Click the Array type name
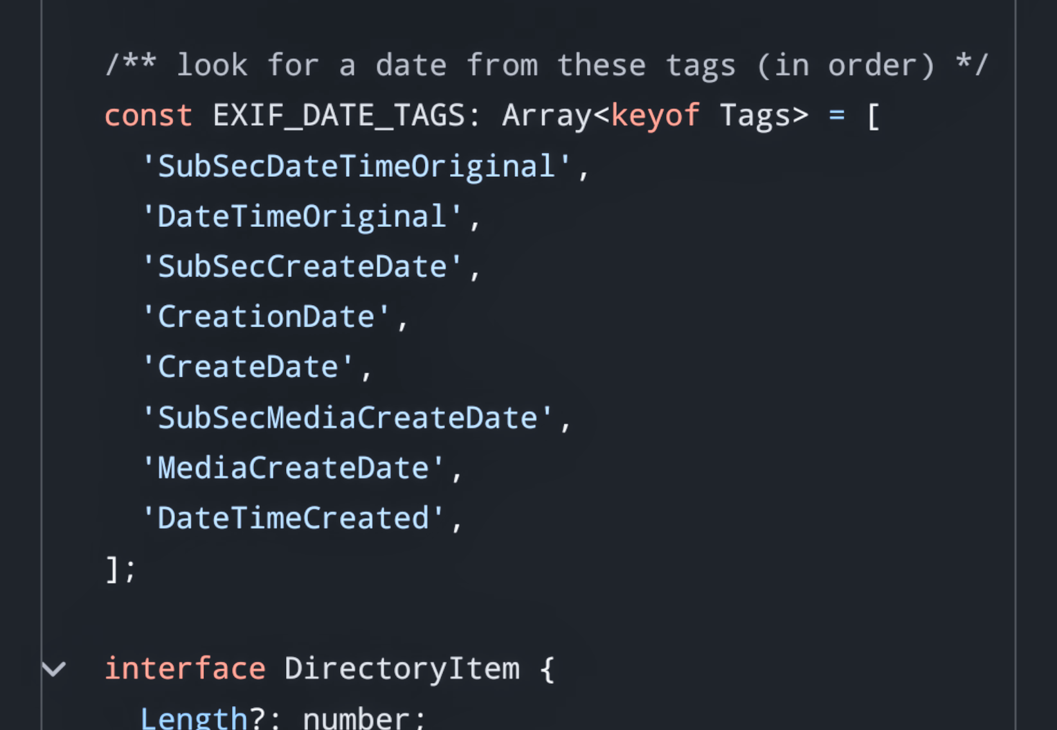 [x=547, y=116]
